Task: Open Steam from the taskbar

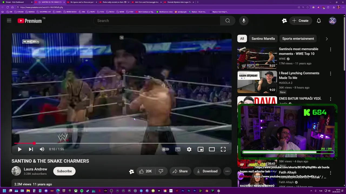Action: [88, 191]
